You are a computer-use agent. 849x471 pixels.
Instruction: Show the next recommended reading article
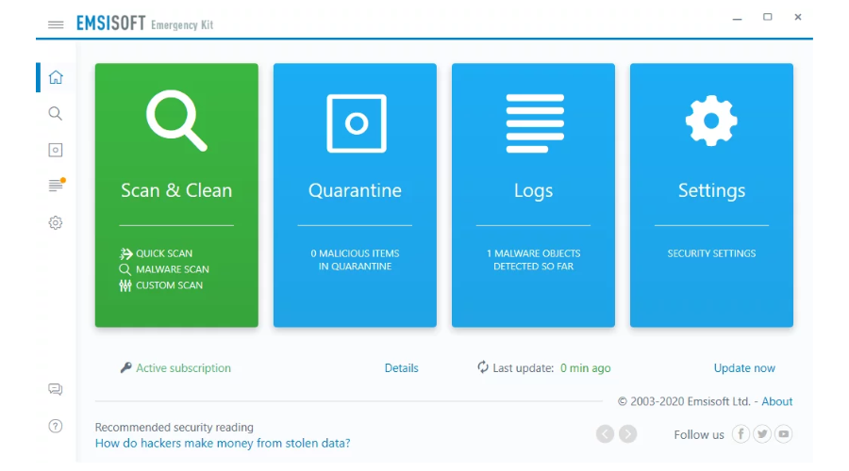(x=628, y=433)
